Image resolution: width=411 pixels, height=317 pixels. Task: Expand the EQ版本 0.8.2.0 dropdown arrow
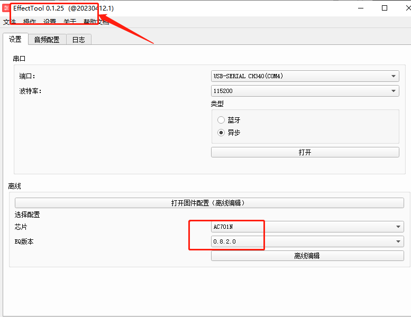[x=398, y=241]
